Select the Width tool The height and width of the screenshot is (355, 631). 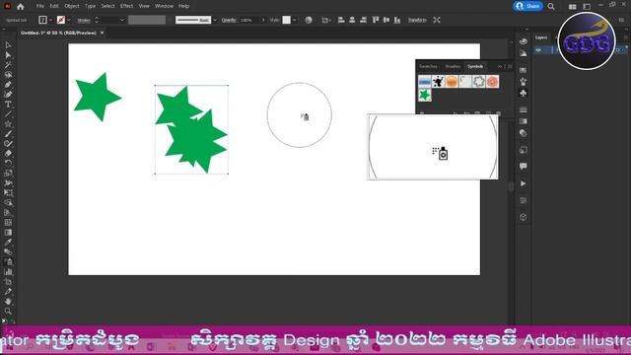8,183
